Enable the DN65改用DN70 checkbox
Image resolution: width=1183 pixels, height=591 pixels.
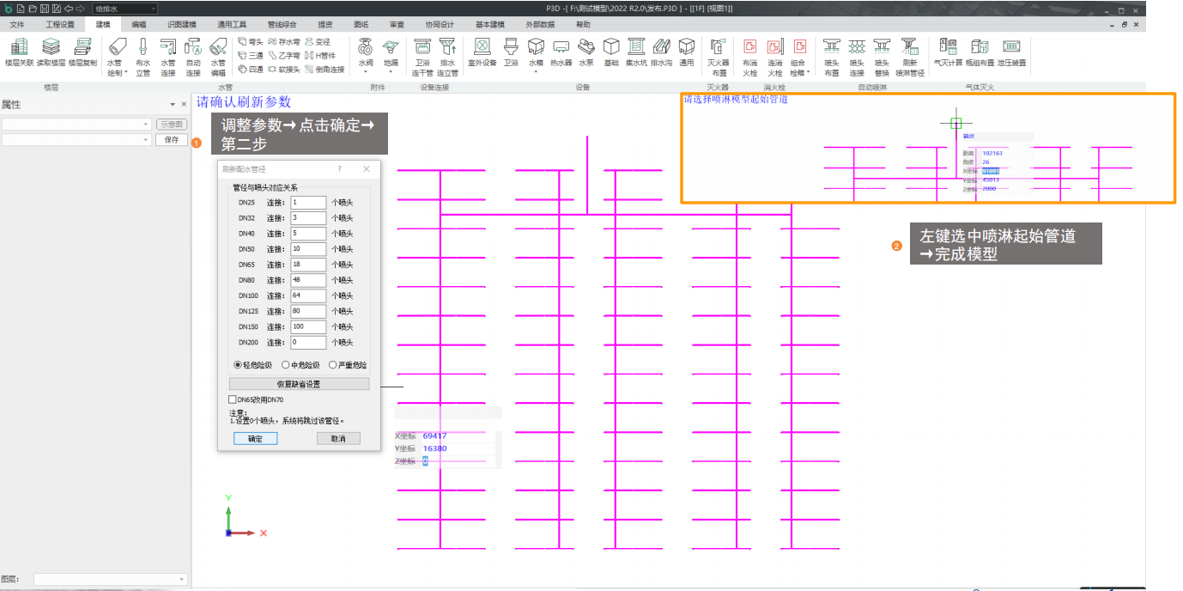(x=233, y=399)
